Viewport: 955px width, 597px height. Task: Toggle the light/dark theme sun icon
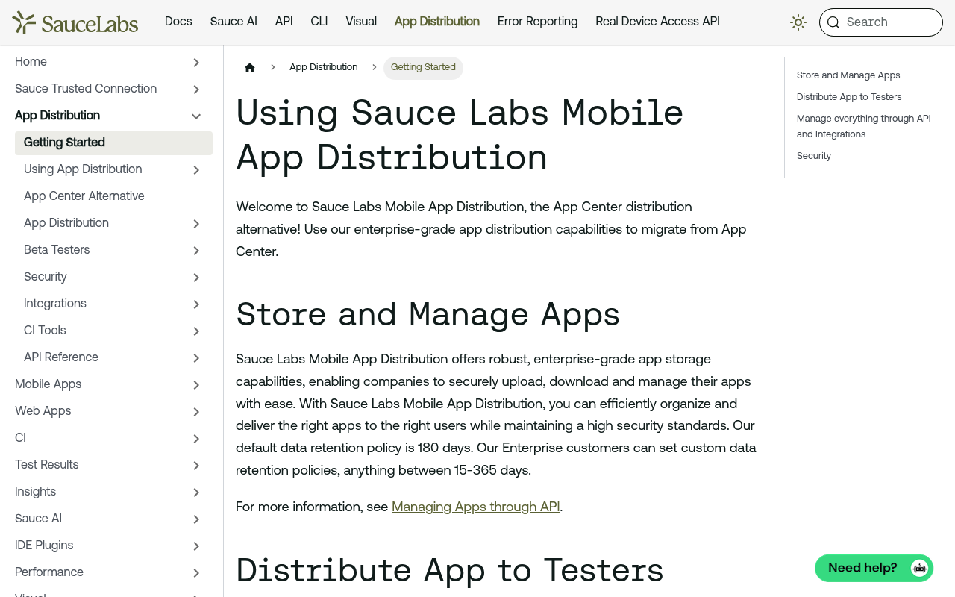798,22
